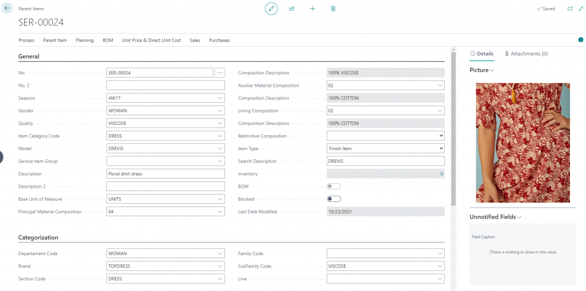The width and height of the screenshot is (586, 291).
Task: Open the Purchases menu
Action: pyautogui.click(x=219, y=41)
